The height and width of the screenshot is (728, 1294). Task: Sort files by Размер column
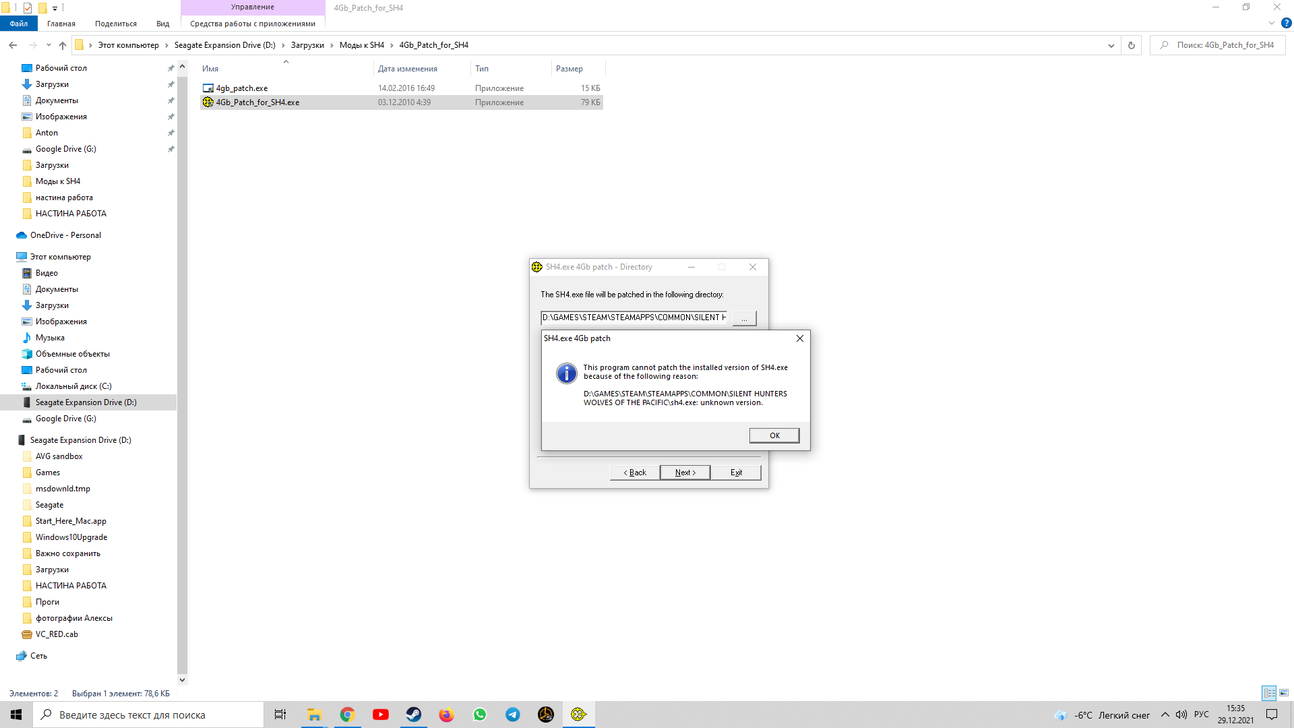[578, 69]
